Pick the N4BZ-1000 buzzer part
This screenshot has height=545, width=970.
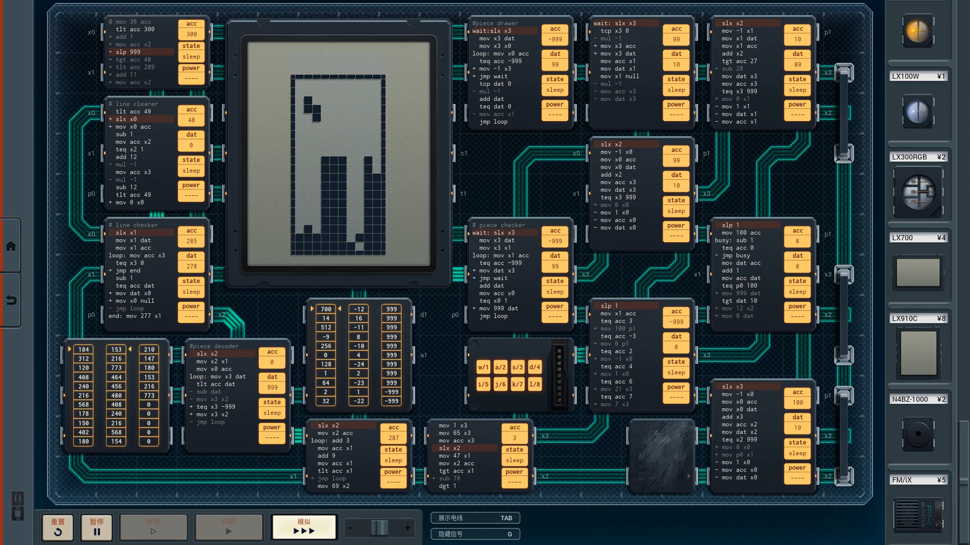click(918, 433)
